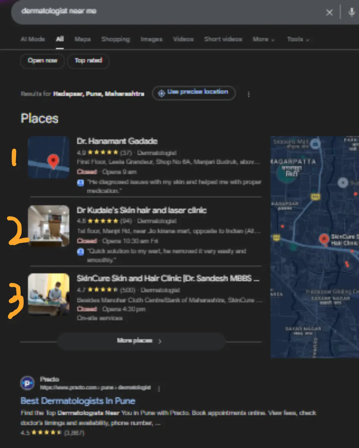Viewport: 359px width, 448px height.
Task: Click the Practo site favicon
Action: click(27, 383)
